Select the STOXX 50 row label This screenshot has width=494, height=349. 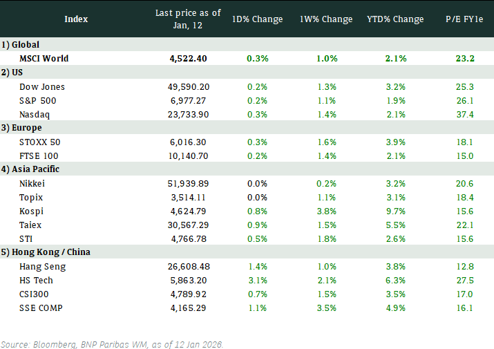click(x=41, y=142)
